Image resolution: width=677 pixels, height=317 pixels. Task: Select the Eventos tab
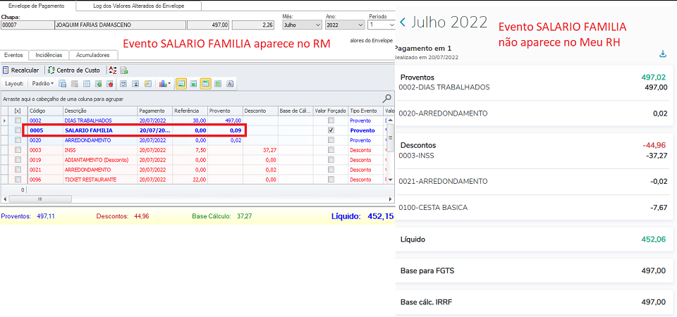pos(14,55)
